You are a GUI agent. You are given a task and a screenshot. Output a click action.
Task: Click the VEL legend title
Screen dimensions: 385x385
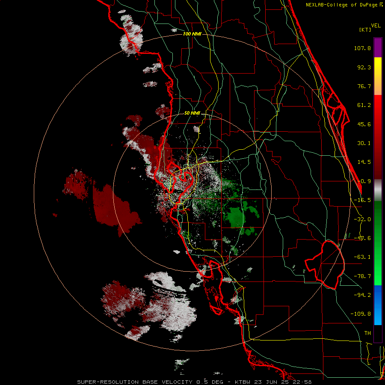click(376, 26)
